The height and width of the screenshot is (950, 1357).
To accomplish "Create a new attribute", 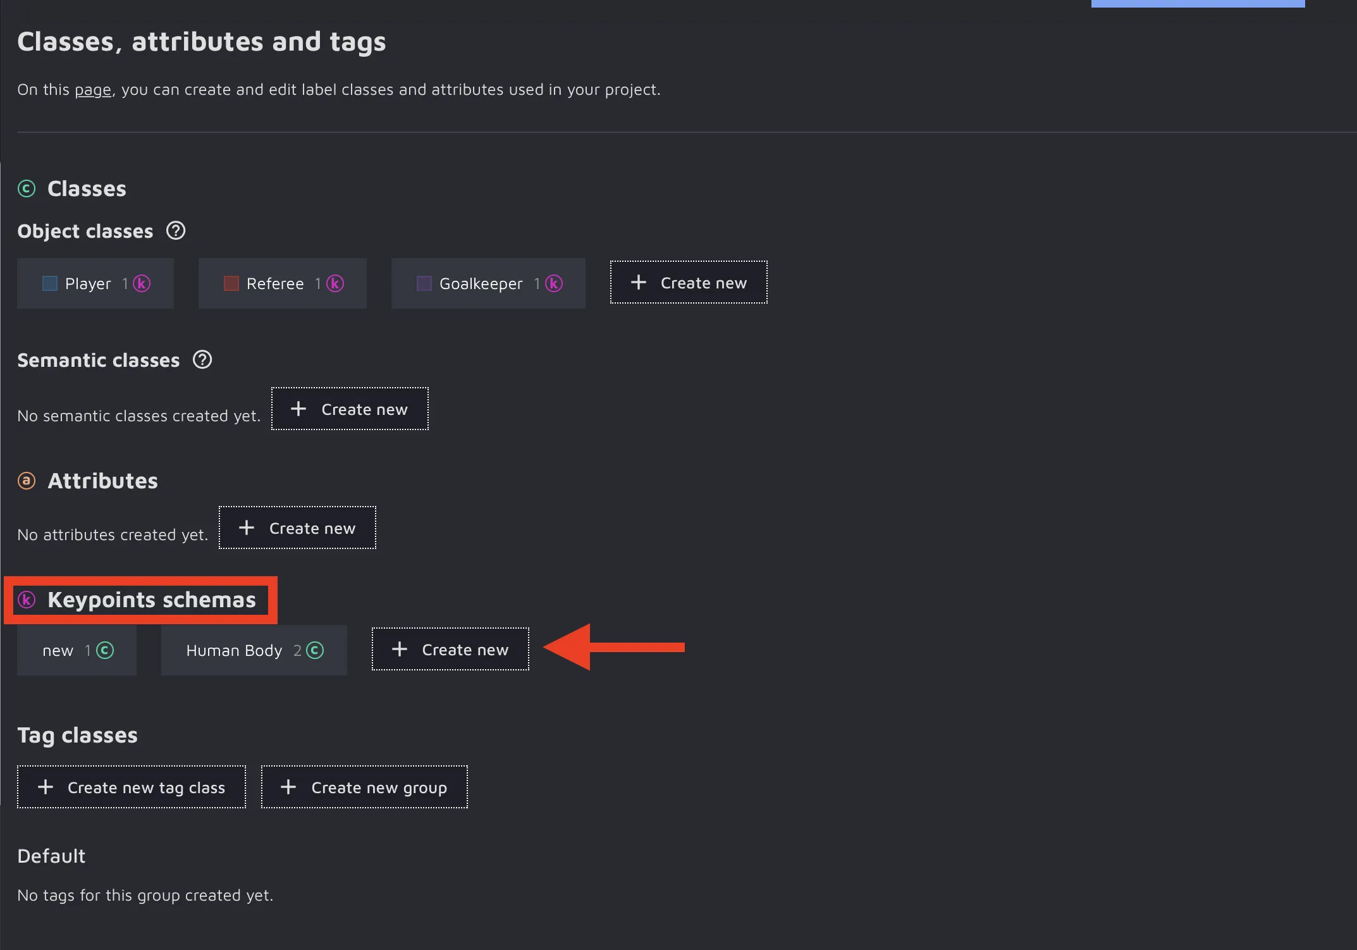I will pyautogui.click(x=297, y=527).
